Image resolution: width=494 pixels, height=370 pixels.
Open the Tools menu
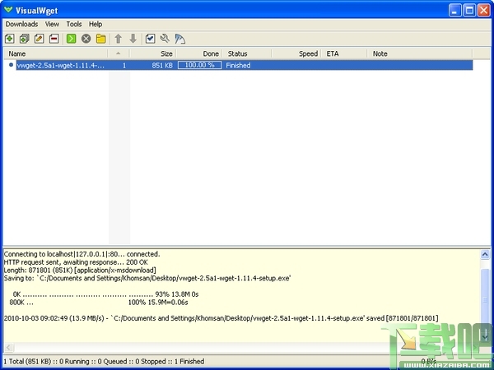pyautogui.click(x=74, y=24)
